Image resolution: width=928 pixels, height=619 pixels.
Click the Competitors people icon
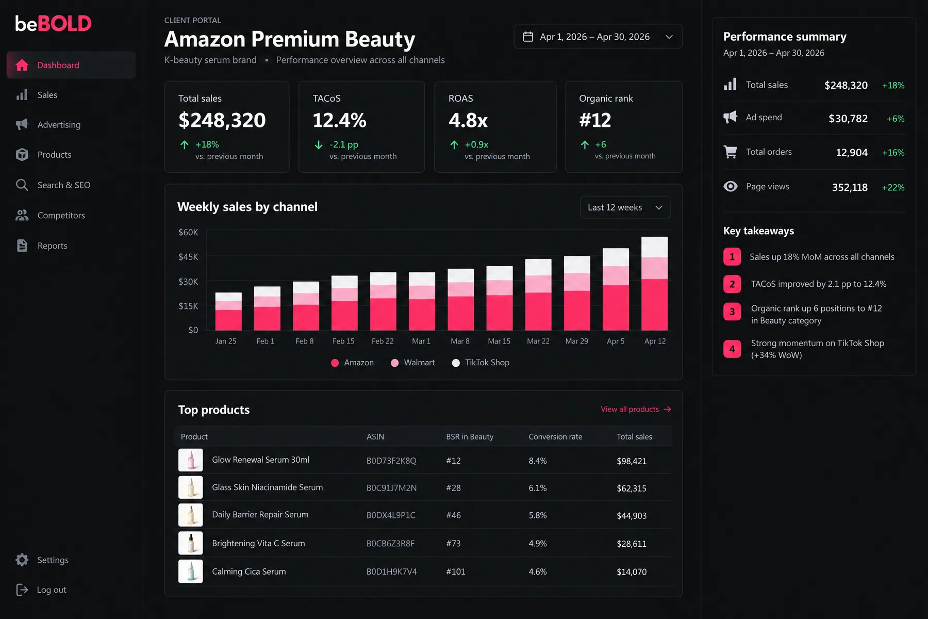coord(22,215)
